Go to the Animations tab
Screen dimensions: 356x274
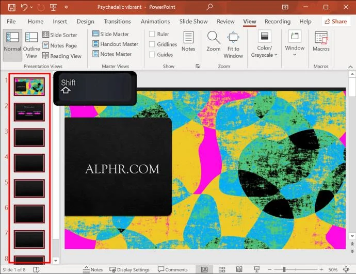pos(155,21)
